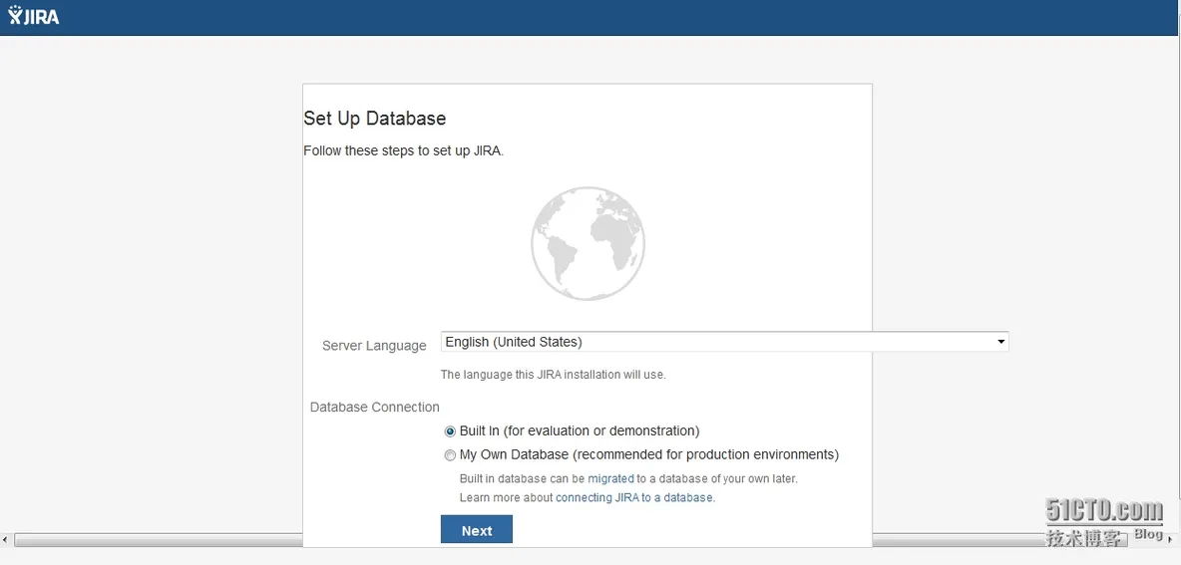Open the connecting JIRA to a database link

[634, 498]
